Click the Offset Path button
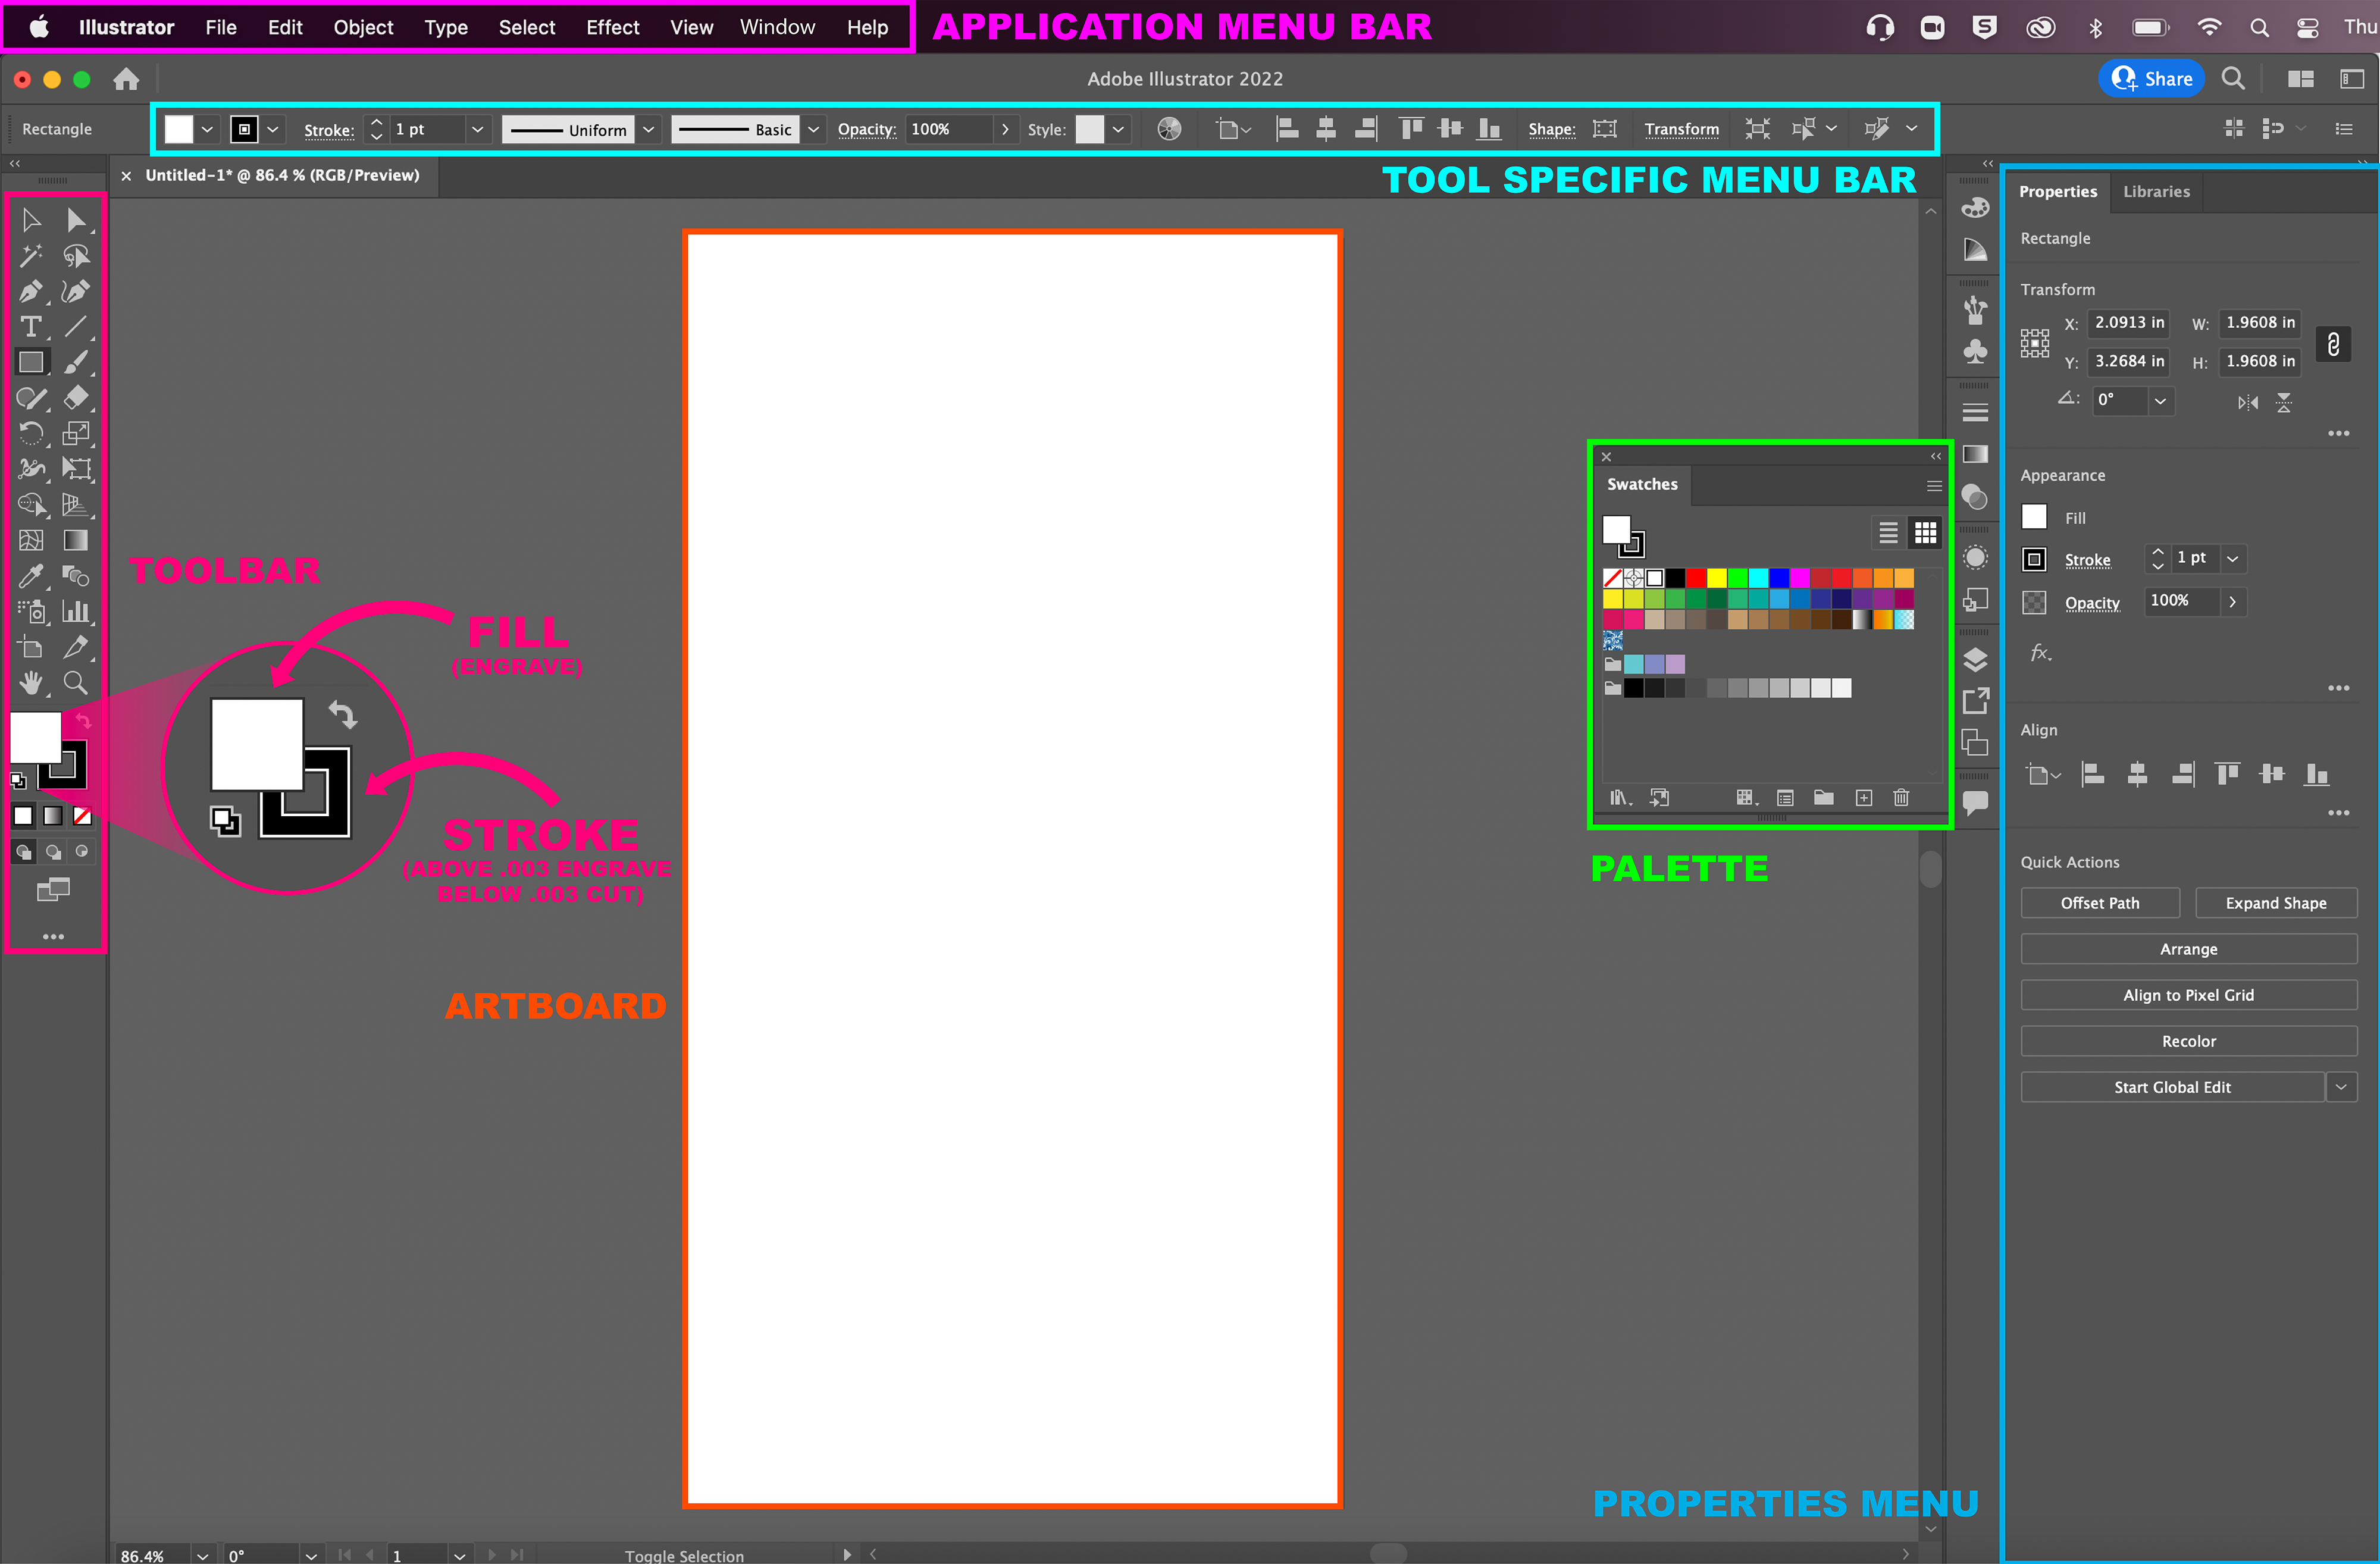2380x1564 pixels. 2099,903
